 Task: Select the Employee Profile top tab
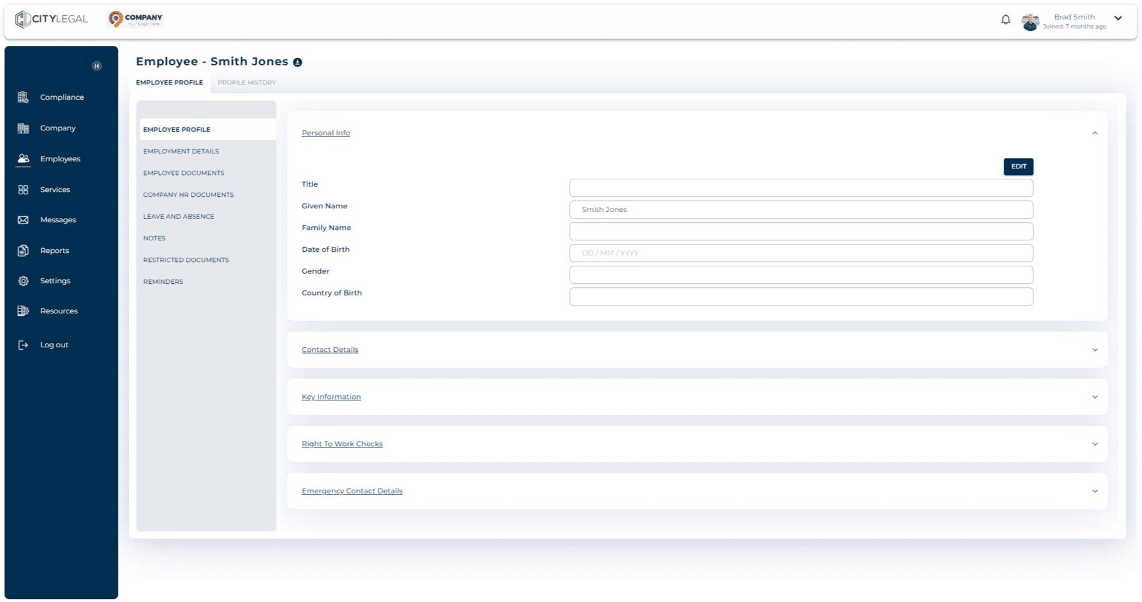(169, 83)
